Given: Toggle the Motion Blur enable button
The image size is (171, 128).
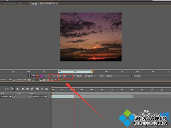Looking at the screenshot, I should (32, 89).
